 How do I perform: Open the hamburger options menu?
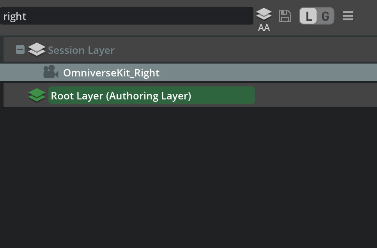point(348,16)
